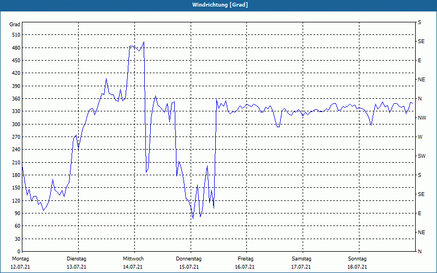Select the y-axis value 60

[17, 226]
